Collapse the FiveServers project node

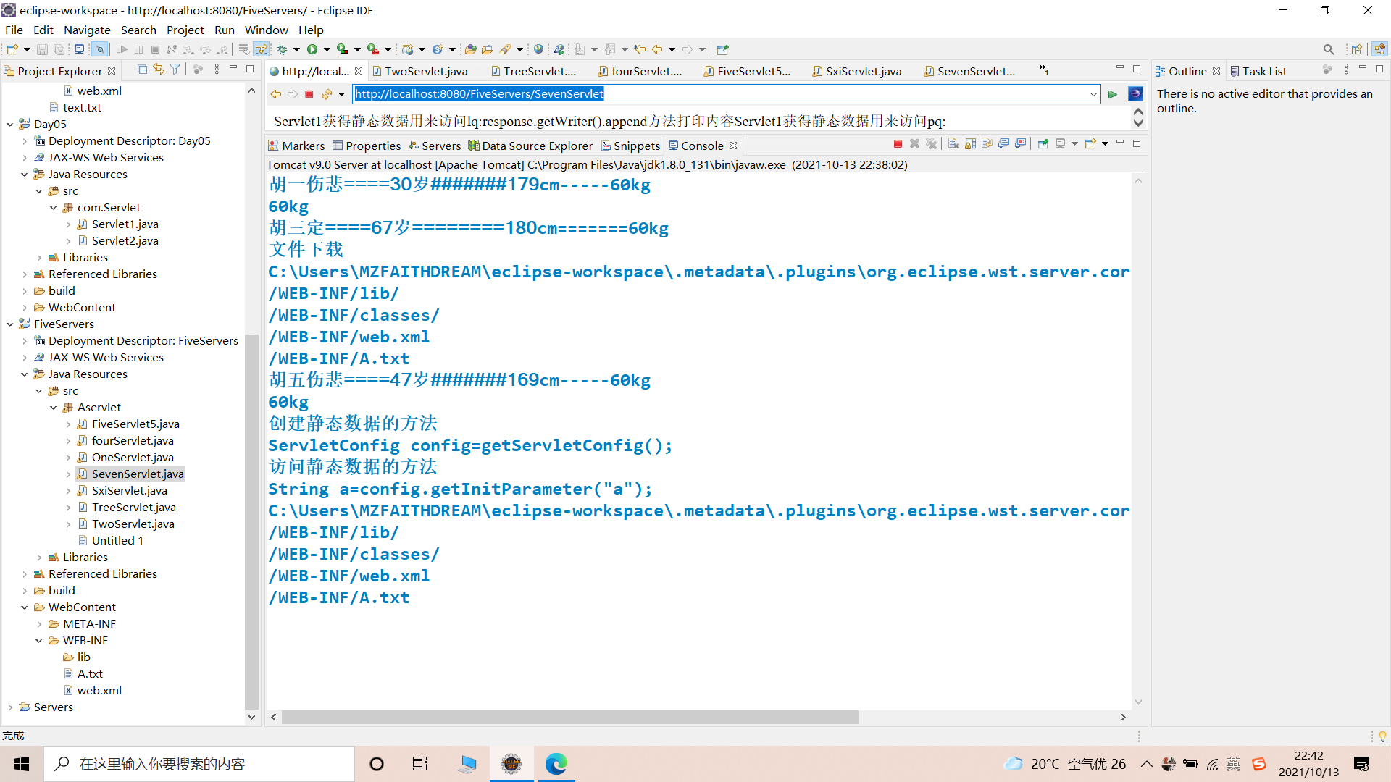pos(10,324)
